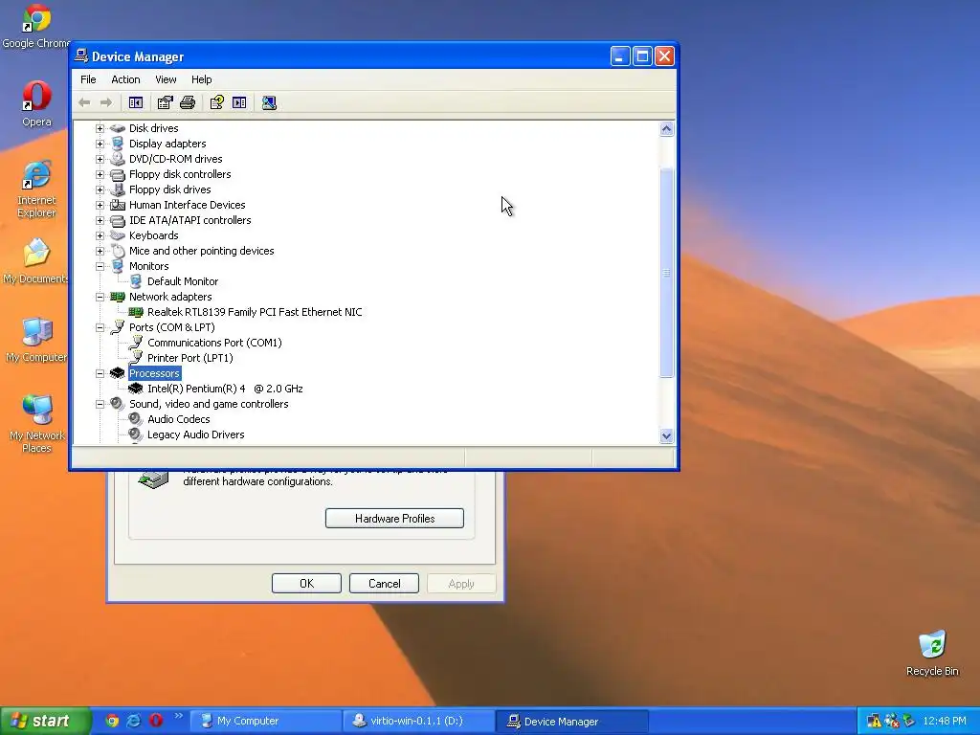The image size is (980, 735).
Task: Launch Opera from quick launch bar
Action: click(x=156, y=721)
